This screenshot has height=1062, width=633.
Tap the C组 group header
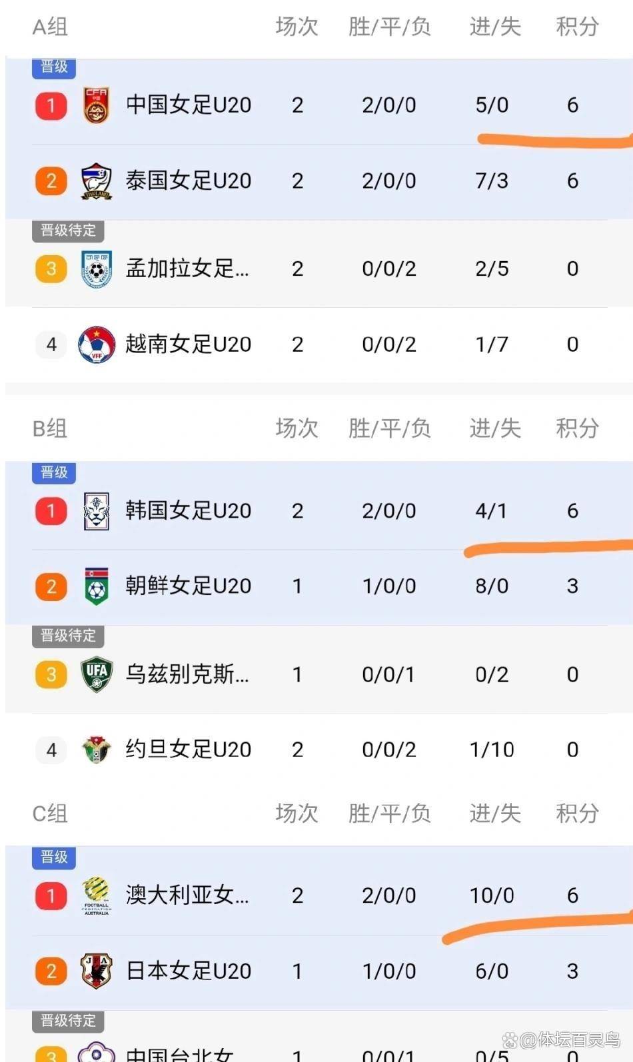click(50, 813)
